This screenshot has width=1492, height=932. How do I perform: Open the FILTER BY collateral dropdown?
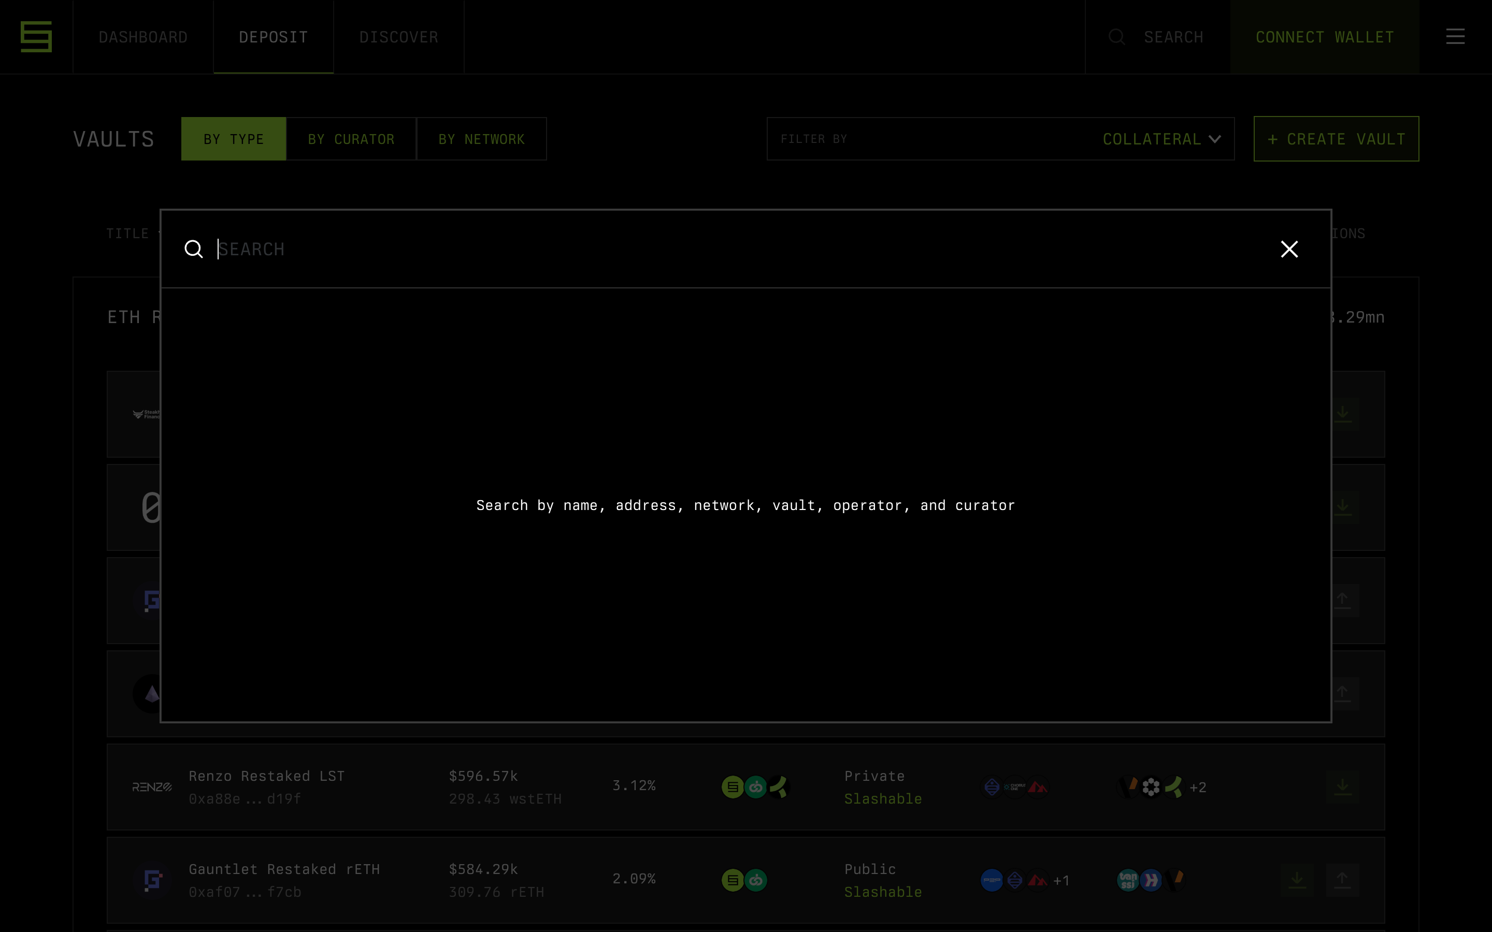(1000, 139)
